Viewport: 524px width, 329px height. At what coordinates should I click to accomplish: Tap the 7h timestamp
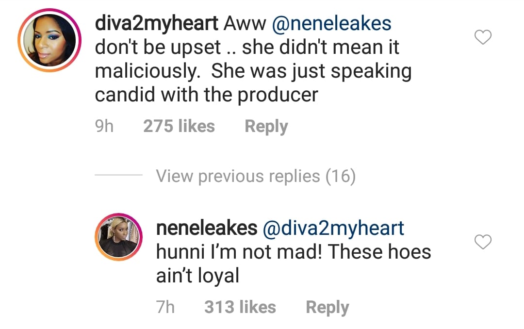[165, 307]
